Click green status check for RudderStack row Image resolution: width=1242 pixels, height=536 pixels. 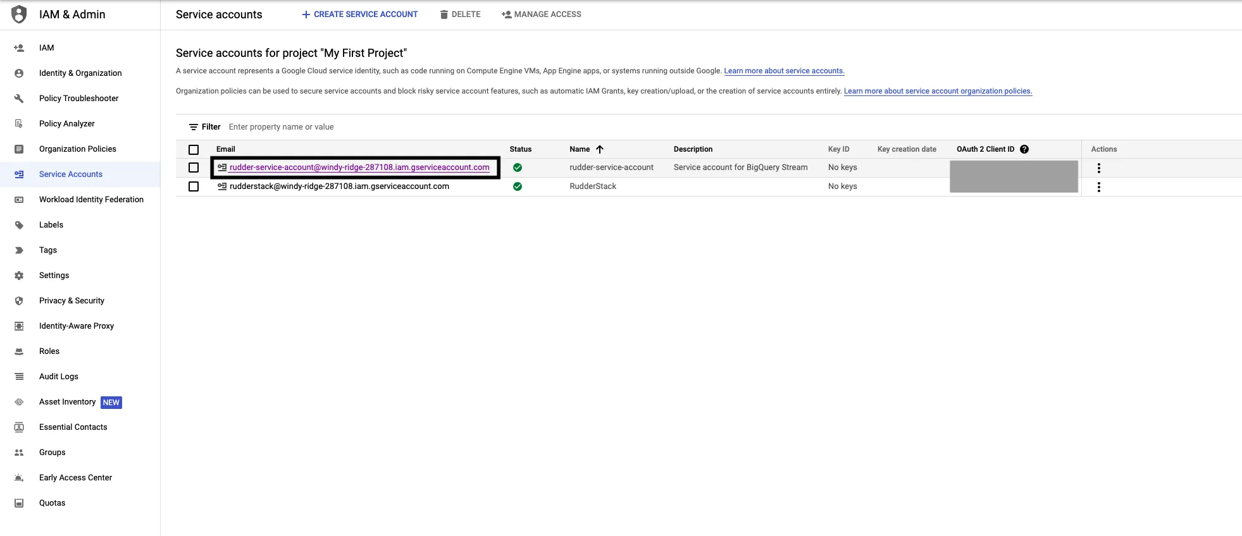tap(518, 186)
